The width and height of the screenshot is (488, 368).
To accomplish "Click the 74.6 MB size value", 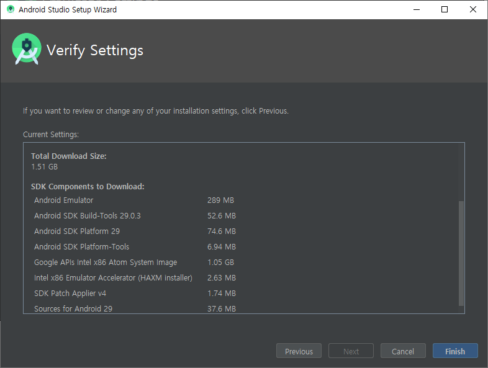I will (221, 231).
